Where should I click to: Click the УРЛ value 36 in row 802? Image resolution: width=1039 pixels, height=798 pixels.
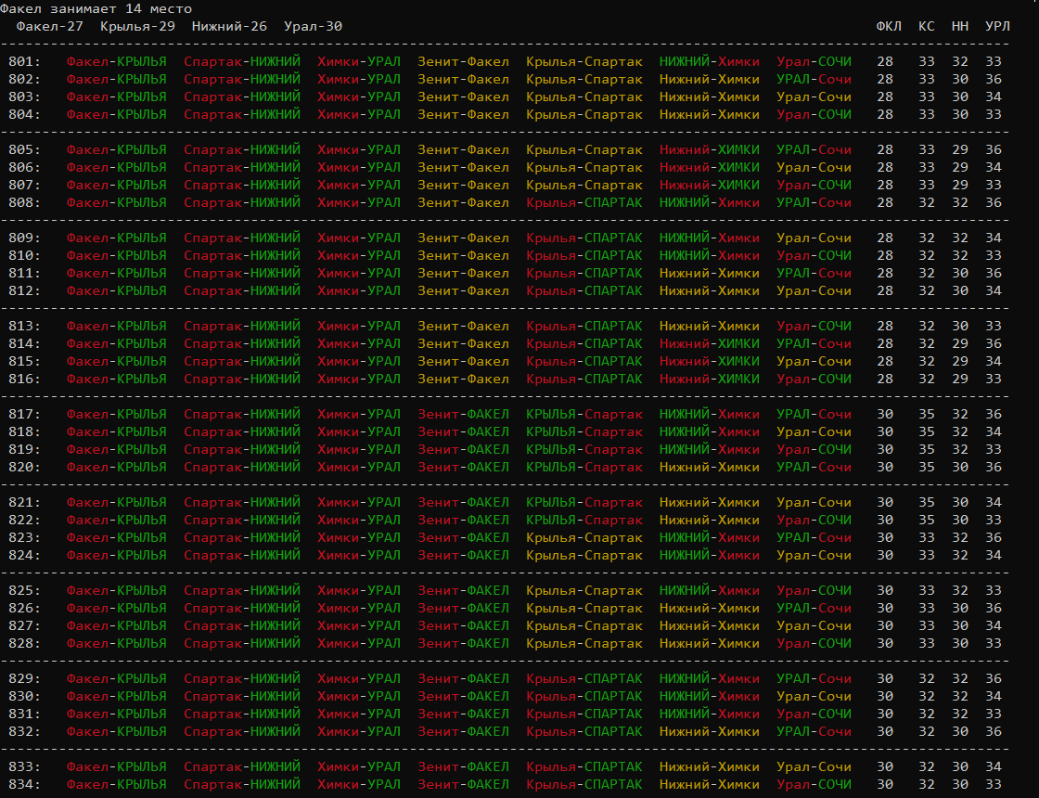(x=994, y=80)
